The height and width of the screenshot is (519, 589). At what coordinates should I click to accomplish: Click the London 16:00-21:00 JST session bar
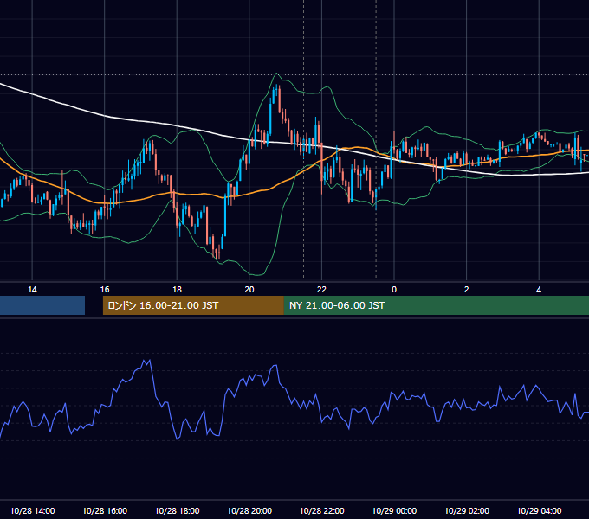(193, 305)
